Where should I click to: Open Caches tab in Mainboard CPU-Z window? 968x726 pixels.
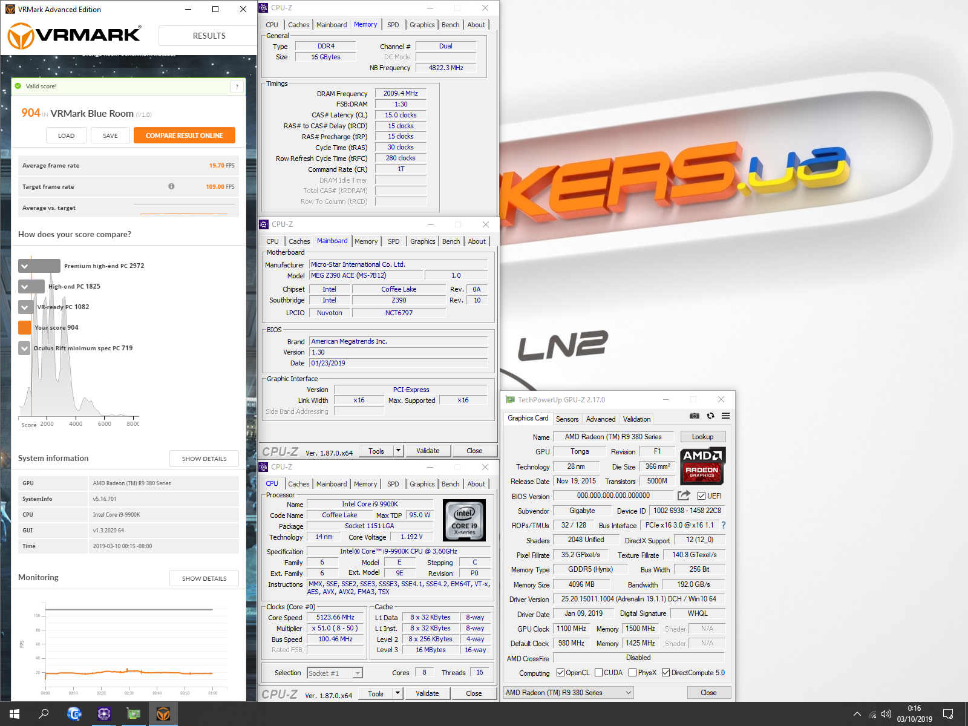[x=299, y=241]
